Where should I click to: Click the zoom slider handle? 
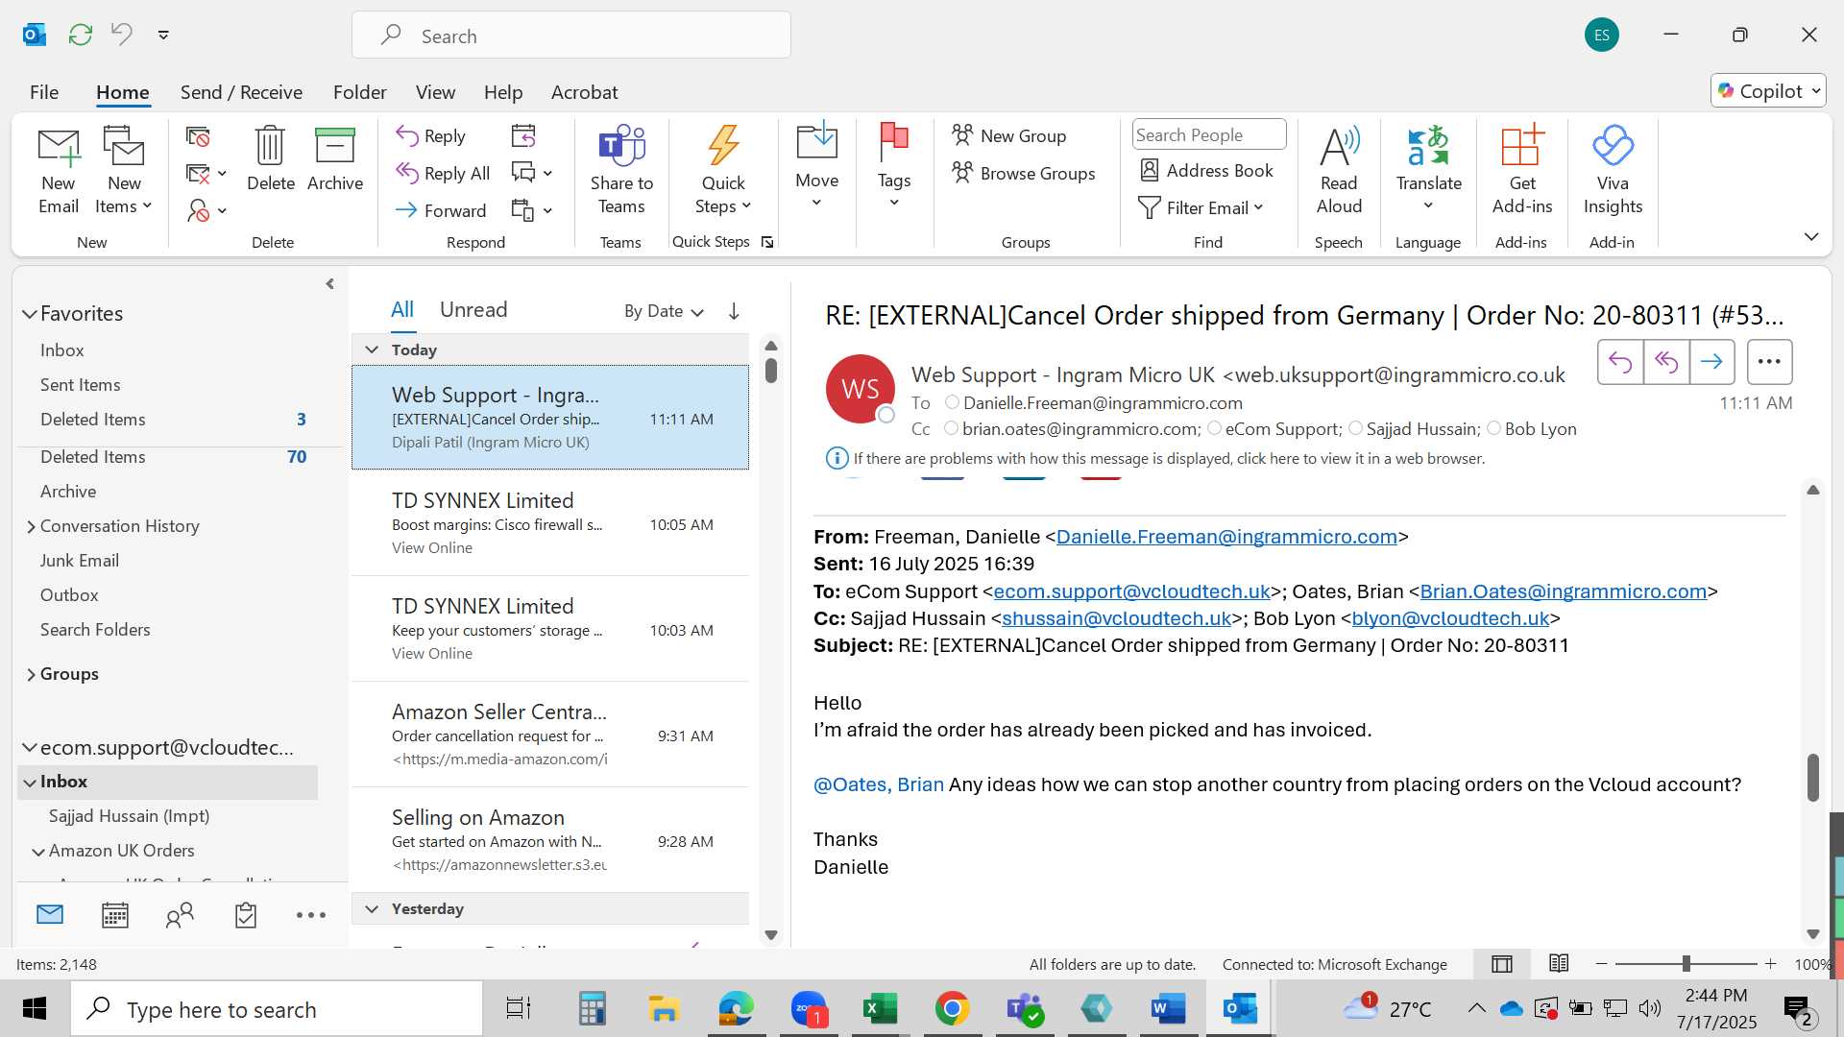1686,963
